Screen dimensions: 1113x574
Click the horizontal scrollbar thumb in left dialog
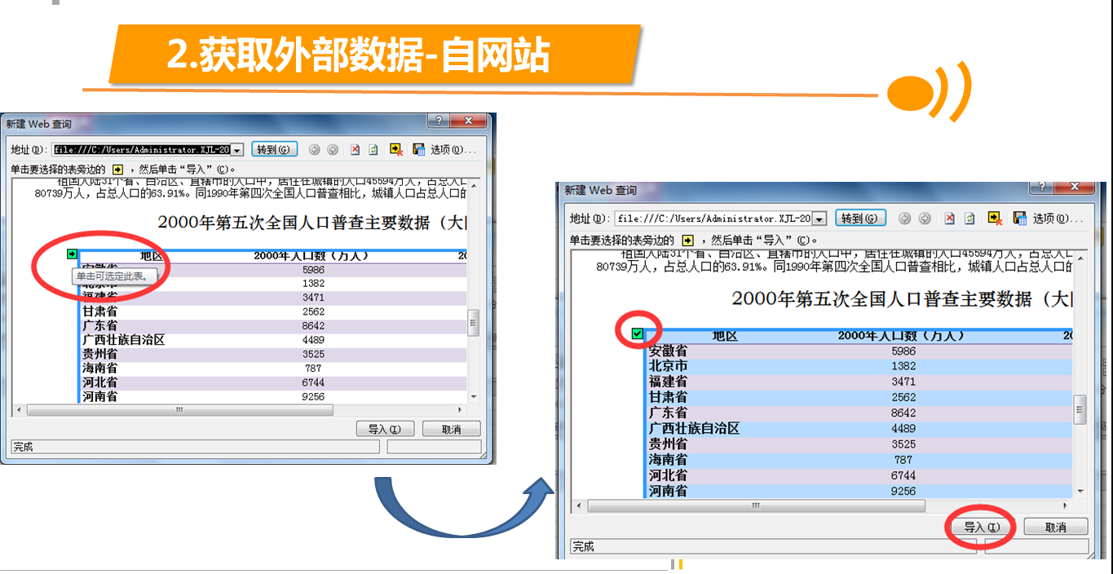(x=179, y=410)
